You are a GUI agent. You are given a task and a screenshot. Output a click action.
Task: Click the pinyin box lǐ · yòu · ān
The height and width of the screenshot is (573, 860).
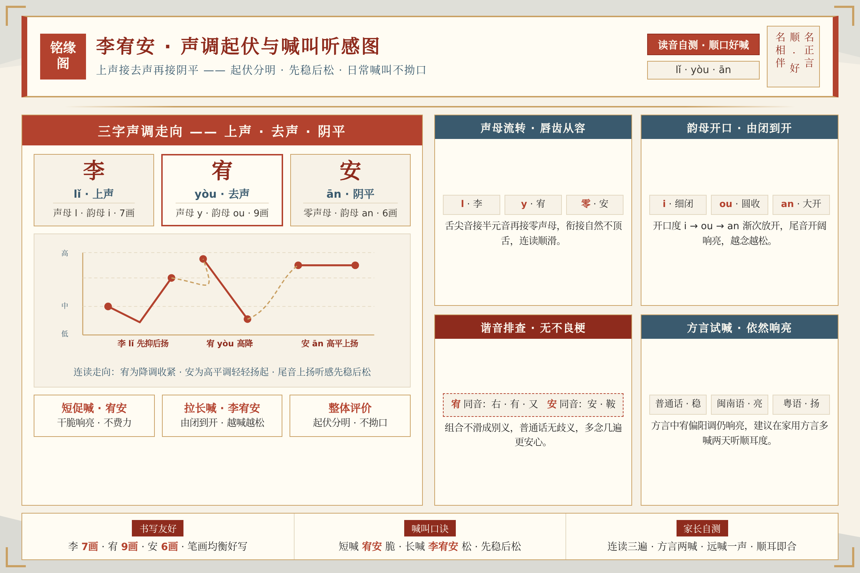[703, 70]
